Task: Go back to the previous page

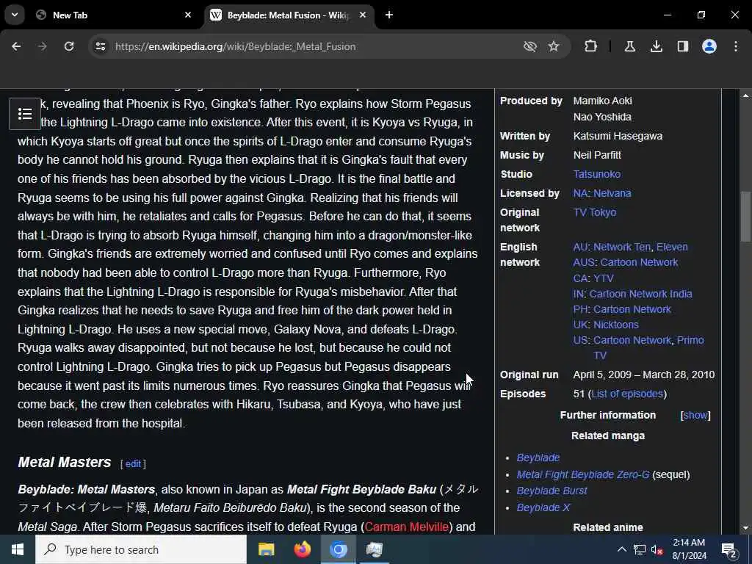Action: point(16,46)
